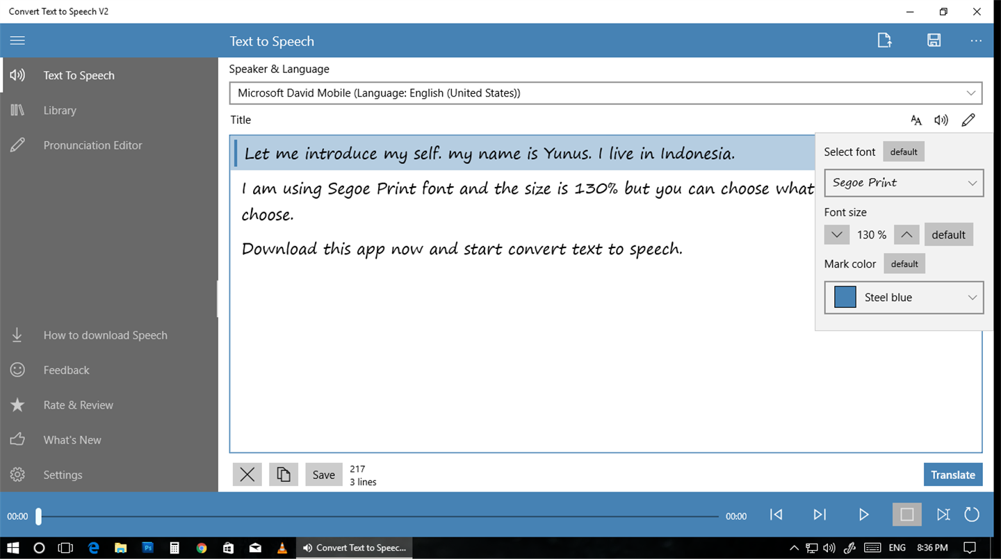This screenshot has height=559, width=1001.
Task: Click the Save button below text
Action: pyautogui.click(x=324, y=474)
